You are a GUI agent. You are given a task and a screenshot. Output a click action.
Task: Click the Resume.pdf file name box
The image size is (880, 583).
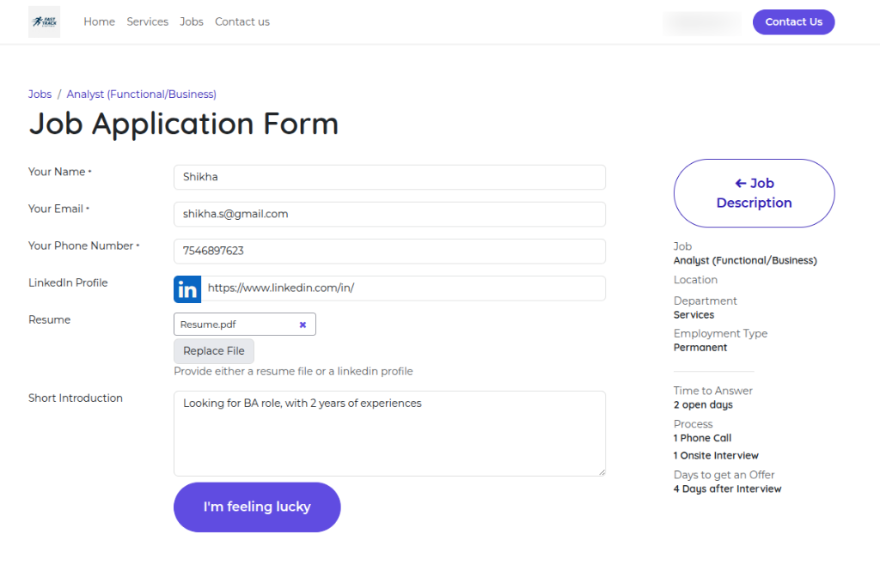(x=234, y=325)
